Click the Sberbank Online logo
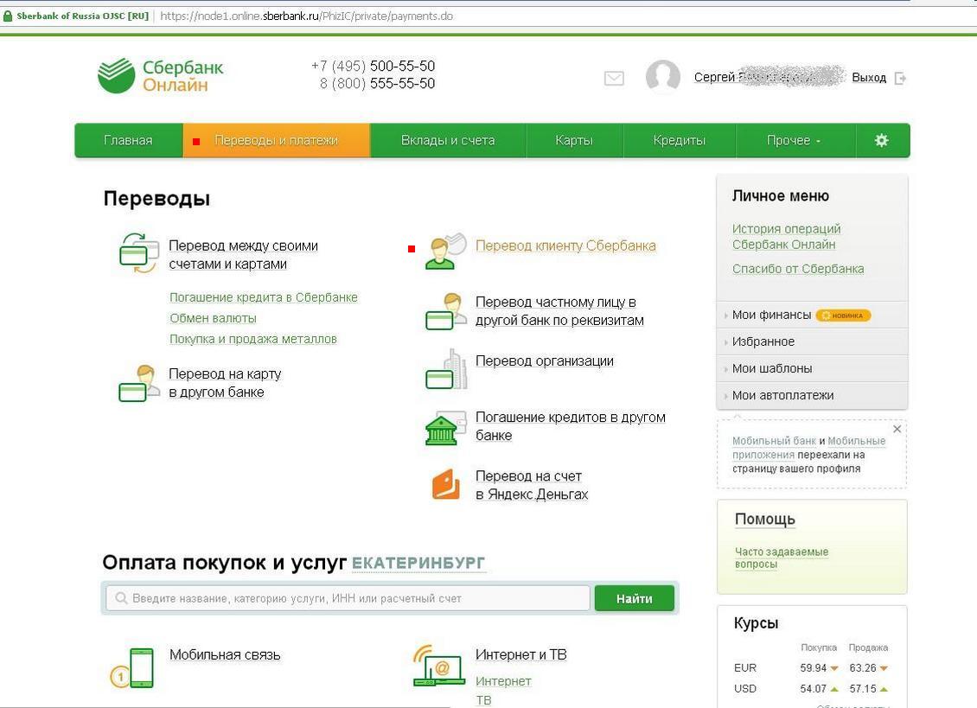This screenshot has height=708, width=977. pyautogui.click(x=160, y=75)
